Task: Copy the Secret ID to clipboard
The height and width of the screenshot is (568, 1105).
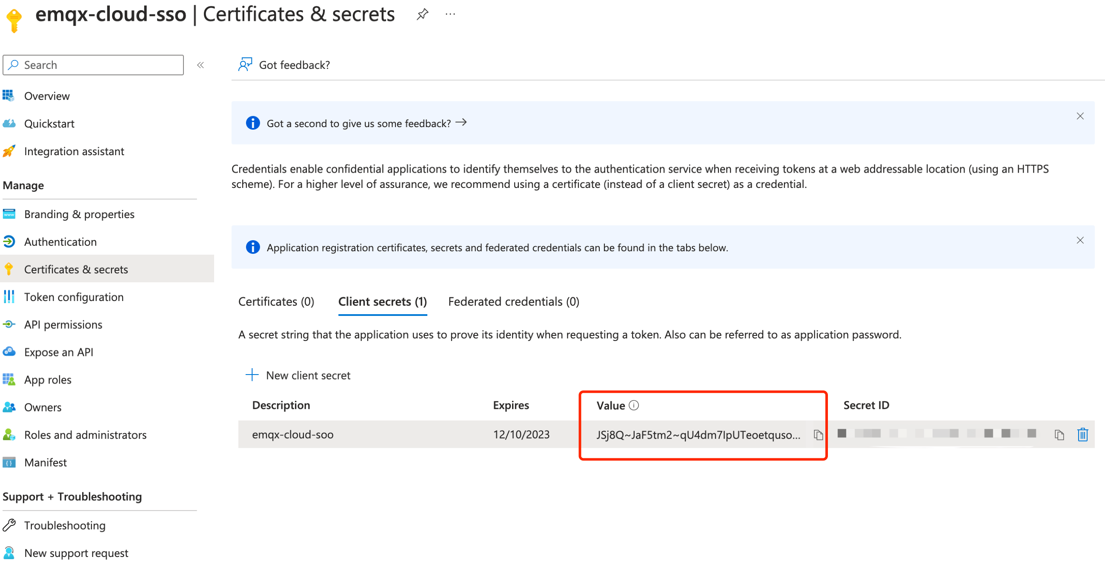Action: (x=1059, y=435)
